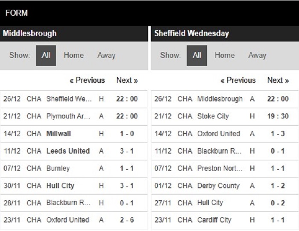Show Away matches for Sheffield Wednesday

pos(257,55)
